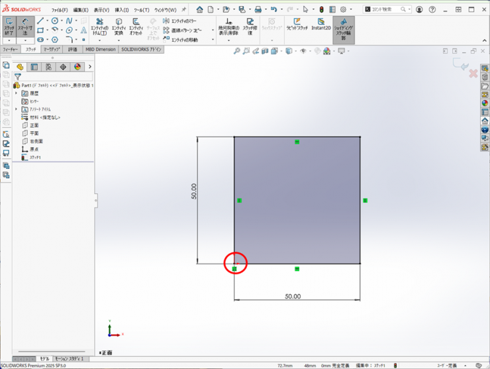Click Exit Sketch (スケッチ終了) icon
This screenshot has width=490, height=369.
tap(9, 26)
